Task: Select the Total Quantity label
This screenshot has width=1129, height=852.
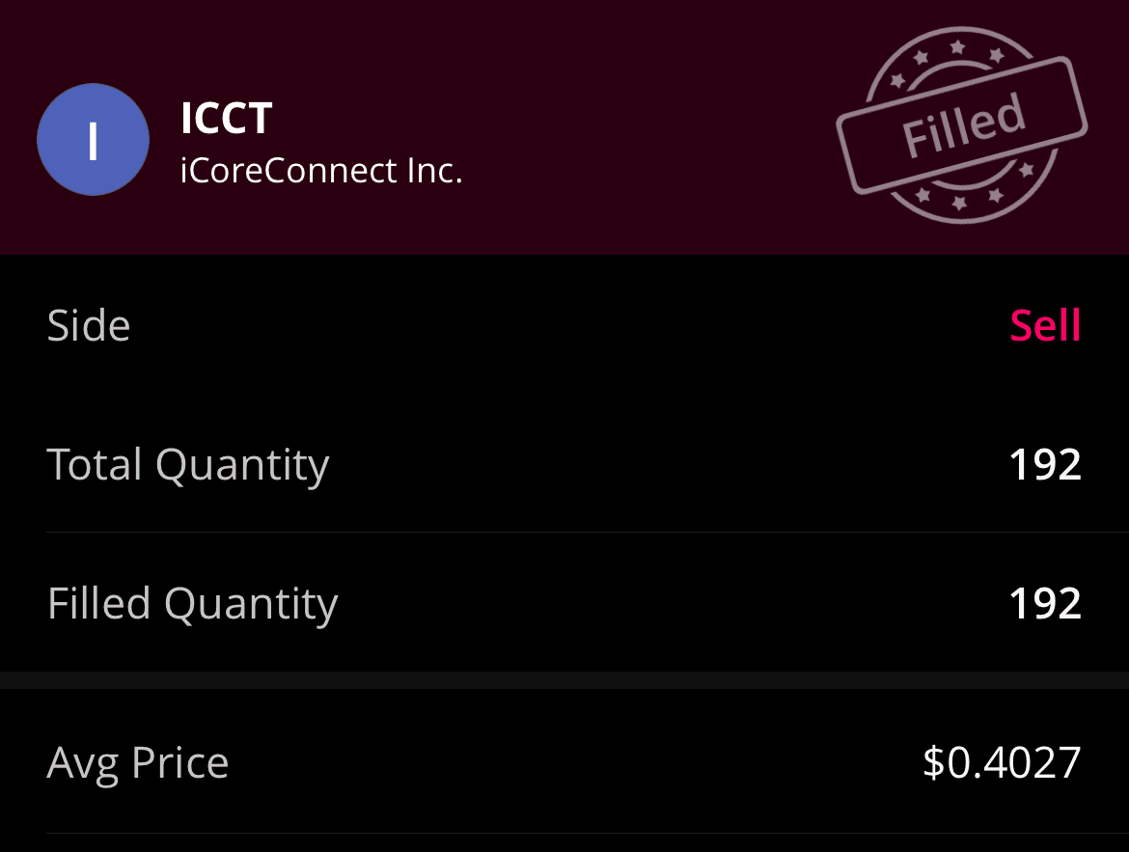Action: tap(188, 465)
